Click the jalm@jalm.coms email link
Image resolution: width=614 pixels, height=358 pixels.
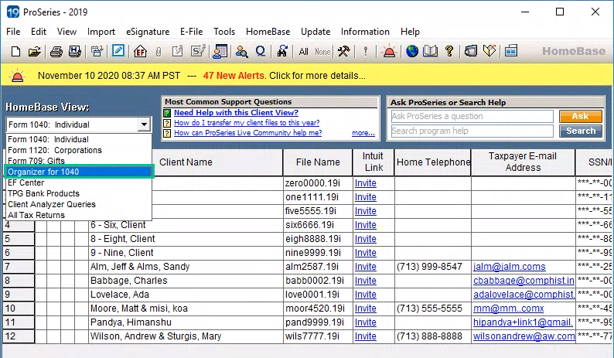(509, 267)
